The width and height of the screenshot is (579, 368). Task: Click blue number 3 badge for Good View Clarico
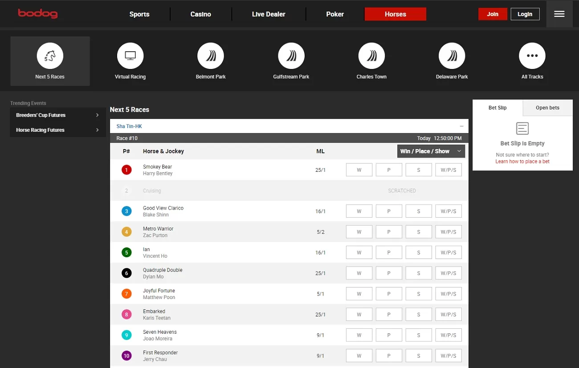(126, 211)
